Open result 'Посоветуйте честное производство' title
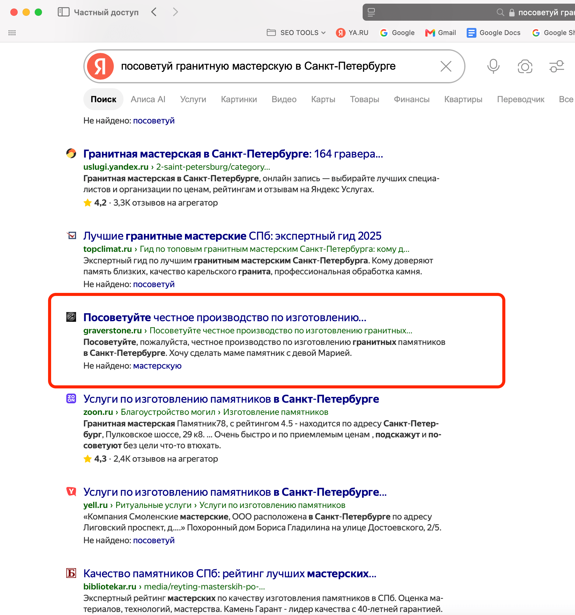Image resolution: width=575 pixels, height=615 pixels. 225,318
